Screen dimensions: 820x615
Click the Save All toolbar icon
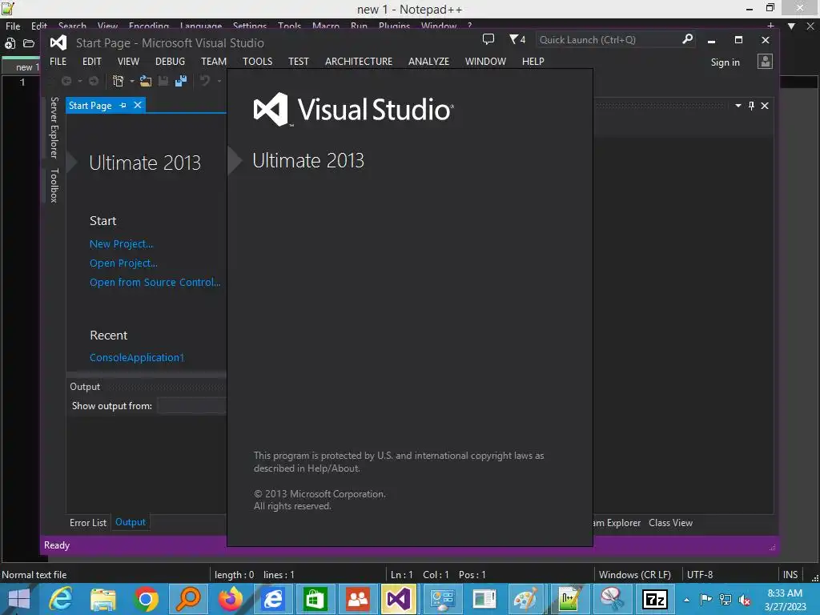point(181,81)
